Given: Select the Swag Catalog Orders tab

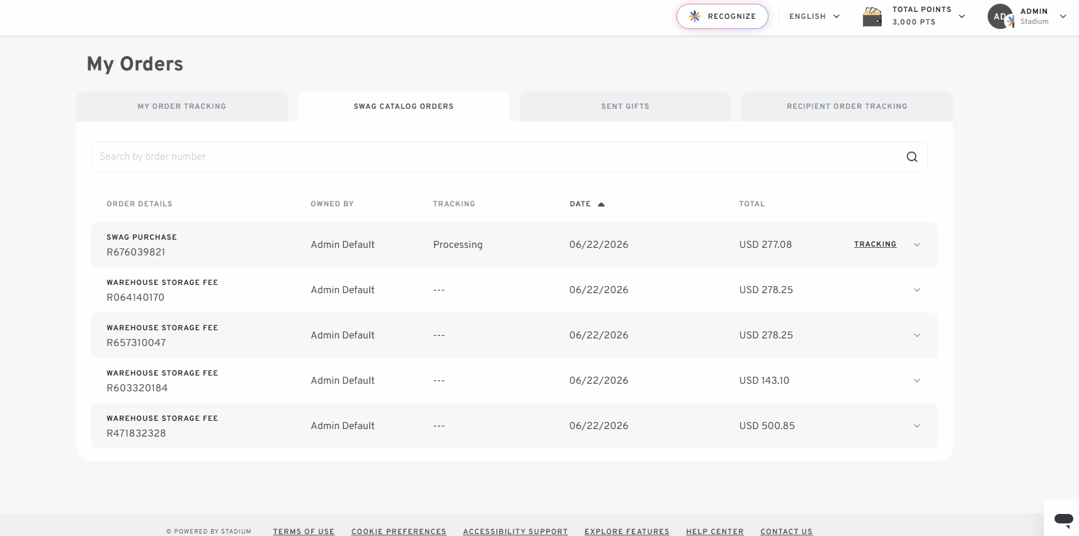Looking at the screenshot, I should (404, 106).
